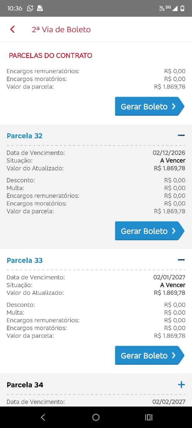Tap the WhatsApp notification icon in status bar
The image size is (192, 428).
point(30,9)
